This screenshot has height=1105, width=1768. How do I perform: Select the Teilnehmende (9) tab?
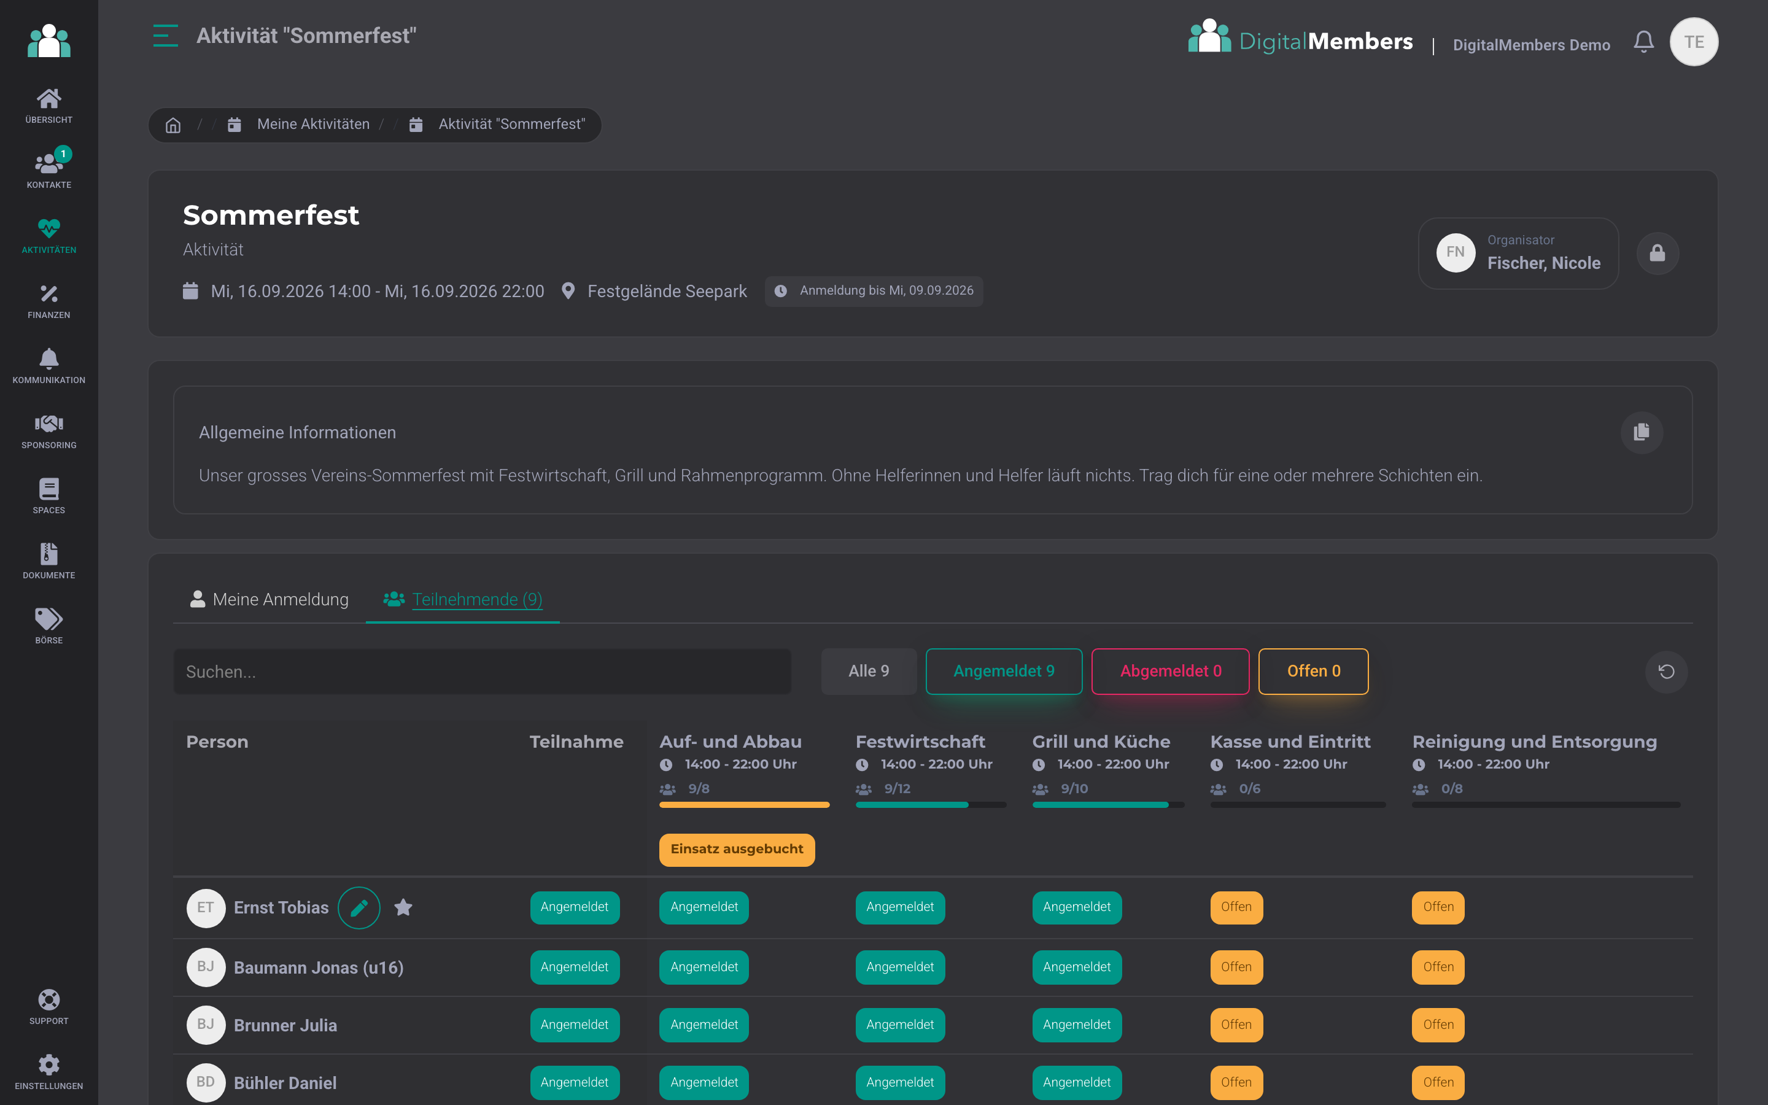pyautogui.click(x=462, y=599)
